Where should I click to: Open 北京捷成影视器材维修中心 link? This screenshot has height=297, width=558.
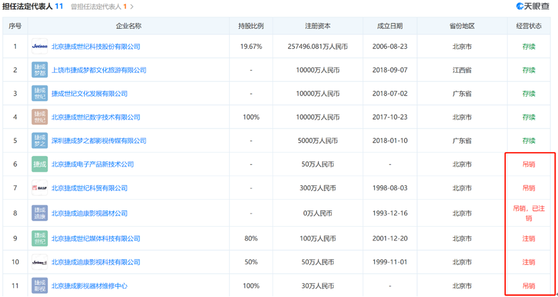(x=90, y=286)
